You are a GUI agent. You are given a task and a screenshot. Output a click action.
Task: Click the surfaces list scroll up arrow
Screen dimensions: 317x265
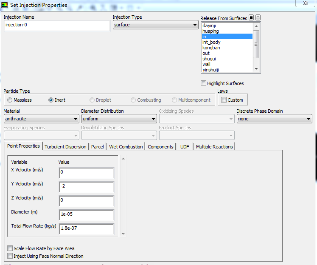tap(256, 26)
